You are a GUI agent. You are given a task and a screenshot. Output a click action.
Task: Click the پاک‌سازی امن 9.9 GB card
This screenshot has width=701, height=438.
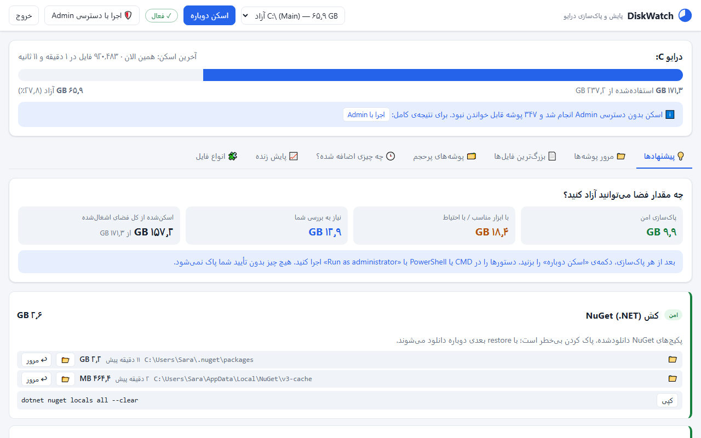click(x=602, y=226)
